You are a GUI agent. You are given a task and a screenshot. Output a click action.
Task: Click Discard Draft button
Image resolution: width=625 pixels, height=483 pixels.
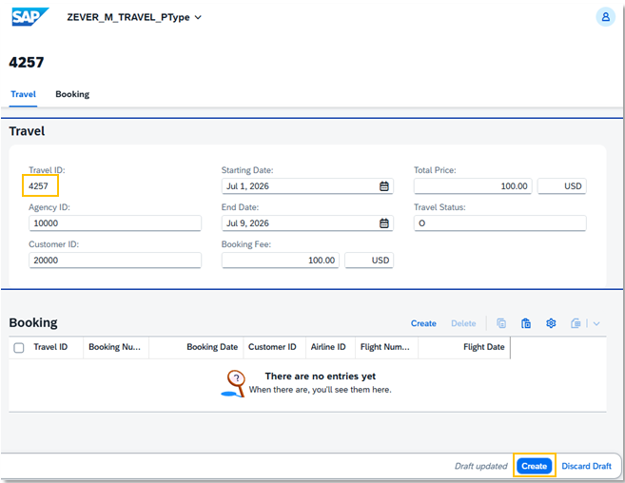coord(586,466)
